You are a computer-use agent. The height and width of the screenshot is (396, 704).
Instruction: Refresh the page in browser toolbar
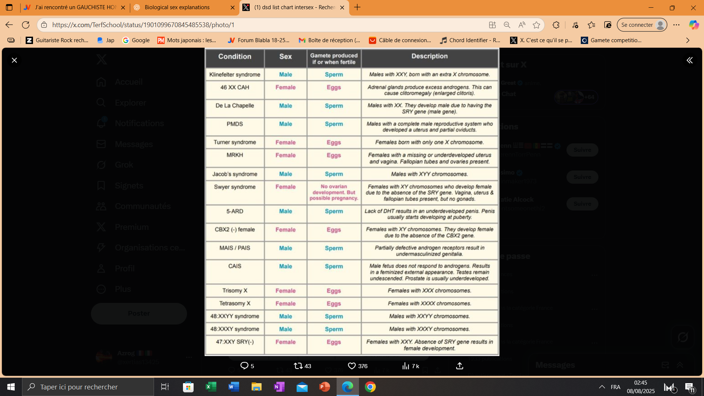[x=26, y=25]
